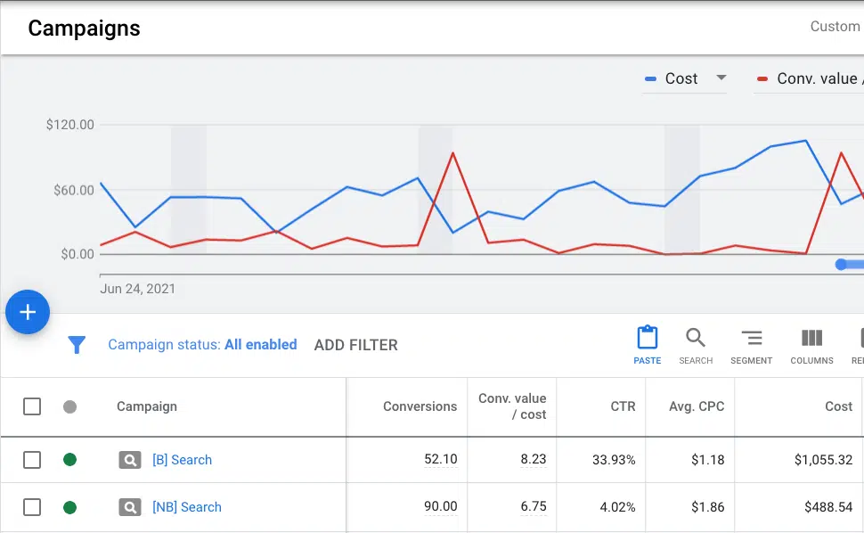Check the [B] Search campaign checkbox

point(32,460)
